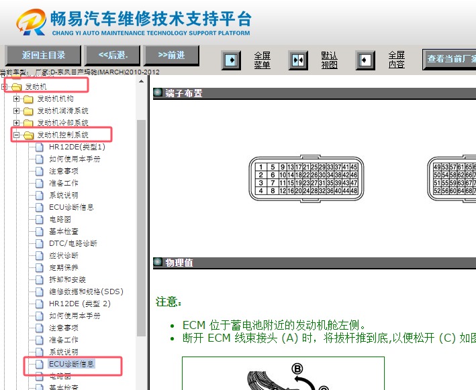Select the highlighted ECU诊断信息 entry
Image resolution: width=476 pixels, height=390 pixels.
click(72, 364)
